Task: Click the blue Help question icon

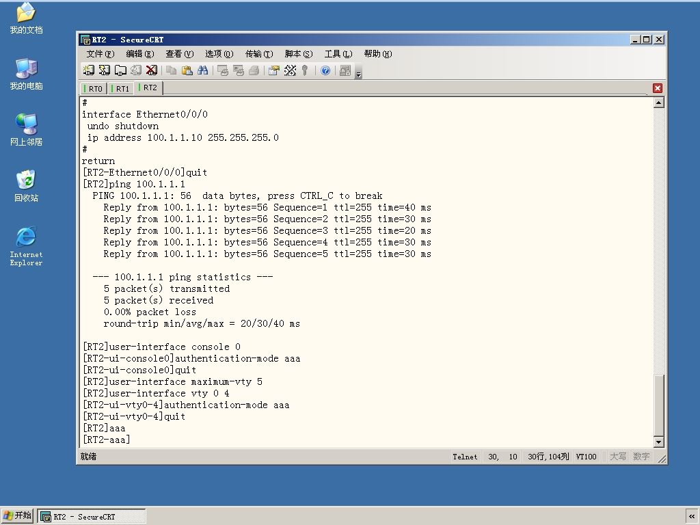Action: 325,70
